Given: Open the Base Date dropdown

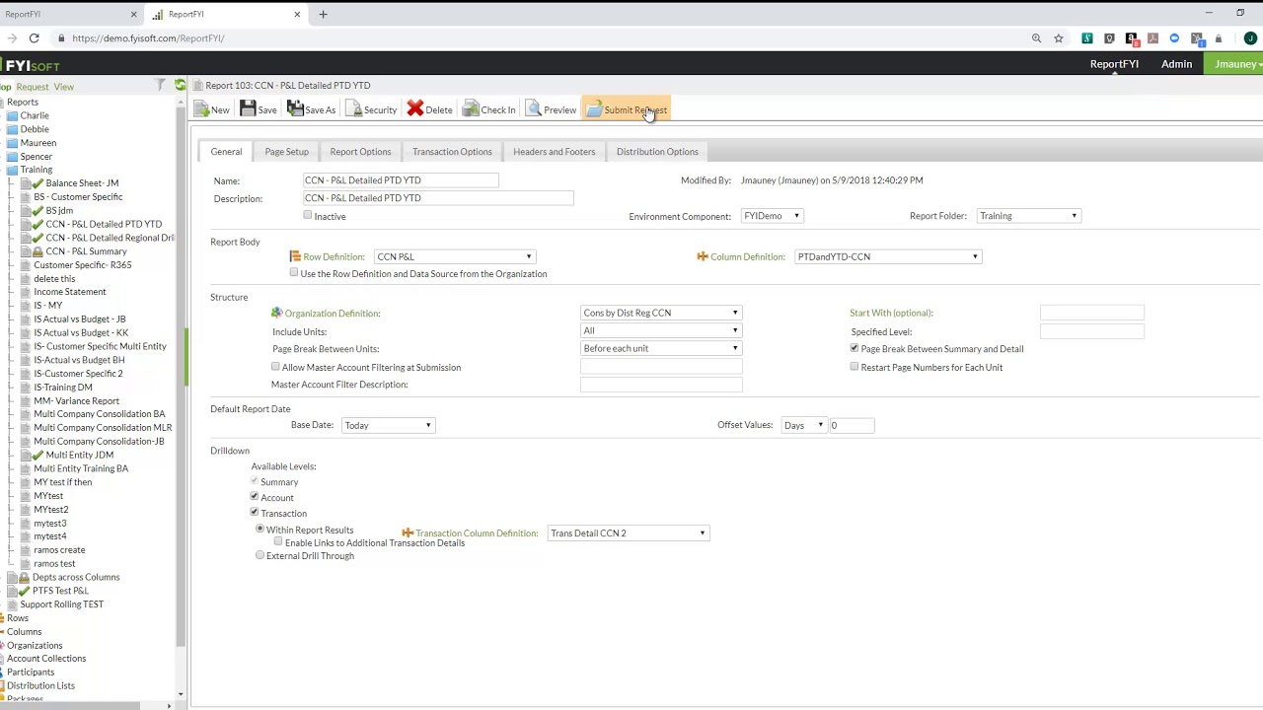Looking at the screenshot, I should pos(388,425).
